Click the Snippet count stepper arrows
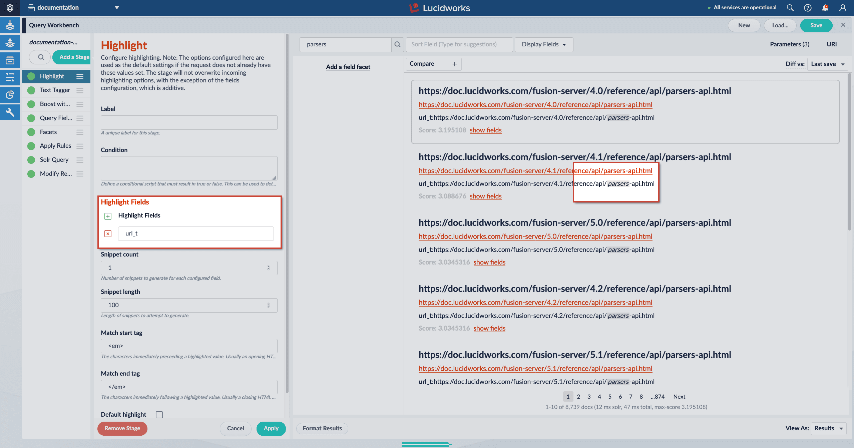Image resolution: width=854 pixels, height=448 pixels. pyautogui.click(x=268, y=268)
